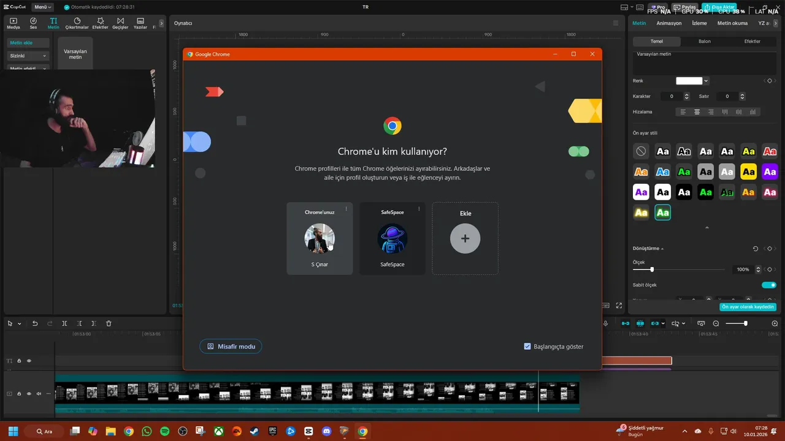
Task: Click the timeline zoom slider handle
Action: point(746,323)
